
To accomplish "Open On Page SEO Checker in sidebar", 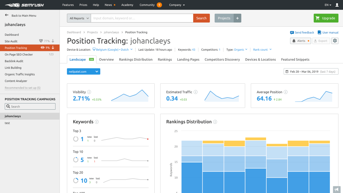I will click(x=19, y=54).
